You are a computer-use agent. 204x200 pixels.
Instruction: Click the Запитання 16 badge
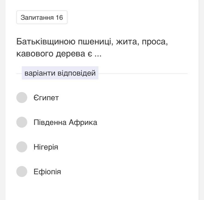(x=42, y=18)
